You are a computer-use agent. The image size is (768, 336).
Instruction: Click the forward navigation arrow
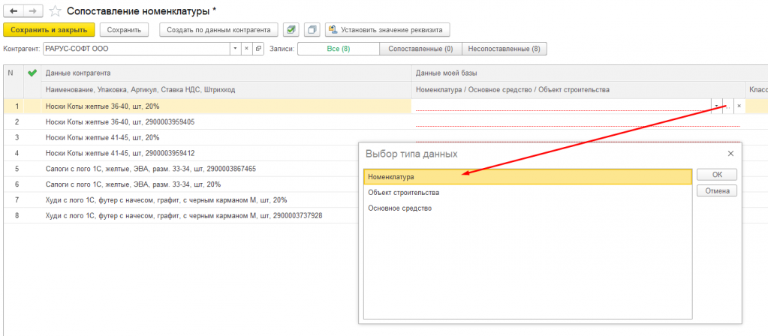pos(33,11)
